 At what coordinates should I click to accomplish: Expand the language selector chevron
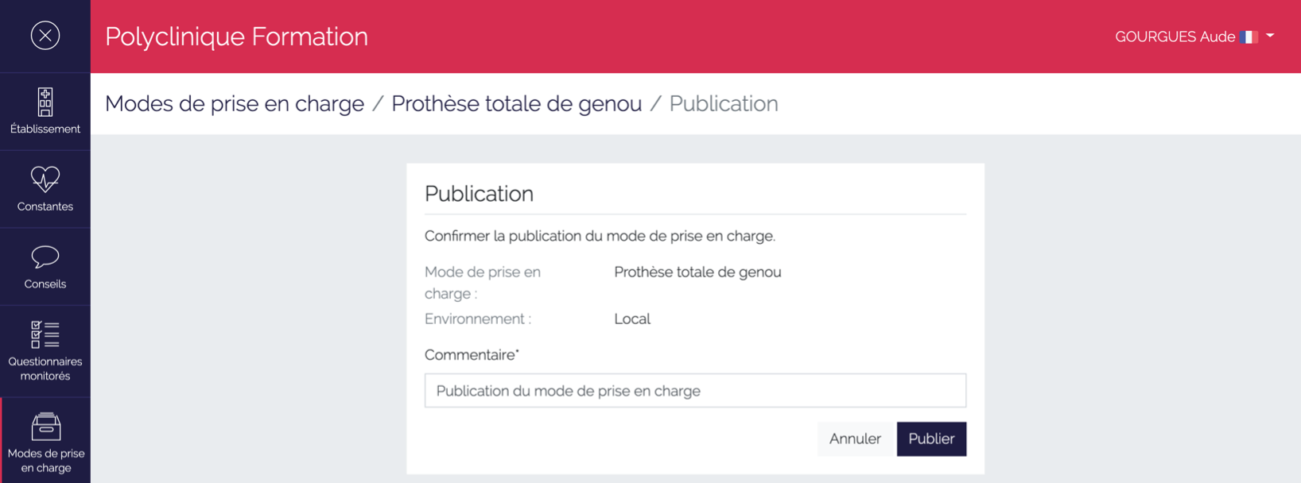1270,36
